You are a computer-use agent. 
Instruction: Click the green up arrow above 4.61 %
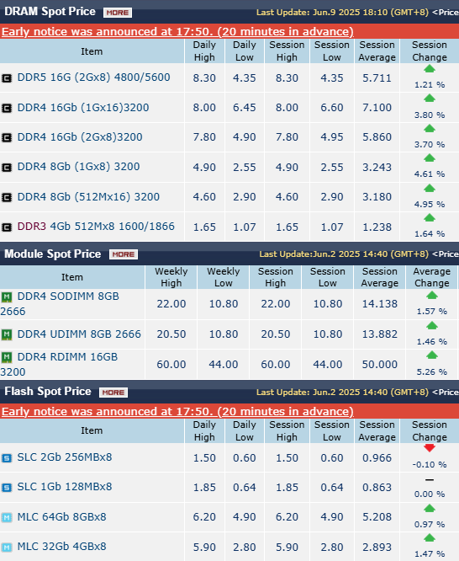430,158
